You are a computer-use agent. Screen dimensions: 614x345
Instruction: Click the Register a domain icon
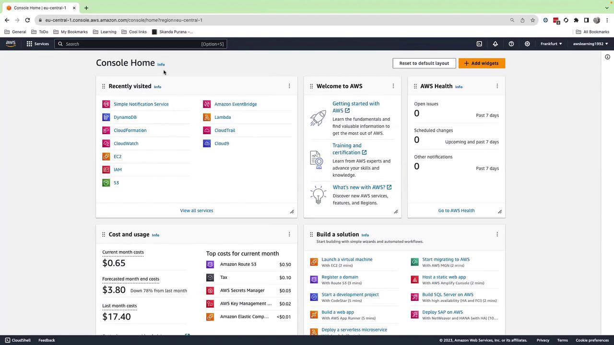[x=314, y=279]
